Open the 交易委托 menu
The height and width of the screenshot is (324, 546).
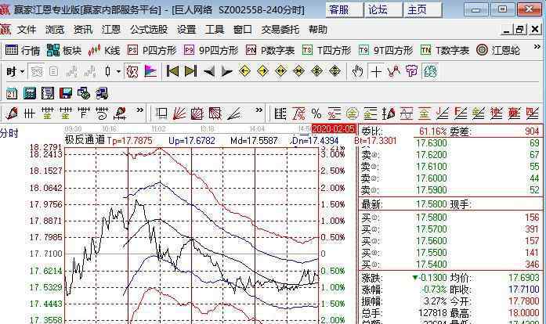click(280, 30)
